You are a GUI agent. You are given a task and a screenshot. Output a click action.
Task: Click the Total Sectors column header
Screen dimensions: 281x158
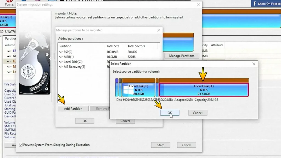pos(142,46)
